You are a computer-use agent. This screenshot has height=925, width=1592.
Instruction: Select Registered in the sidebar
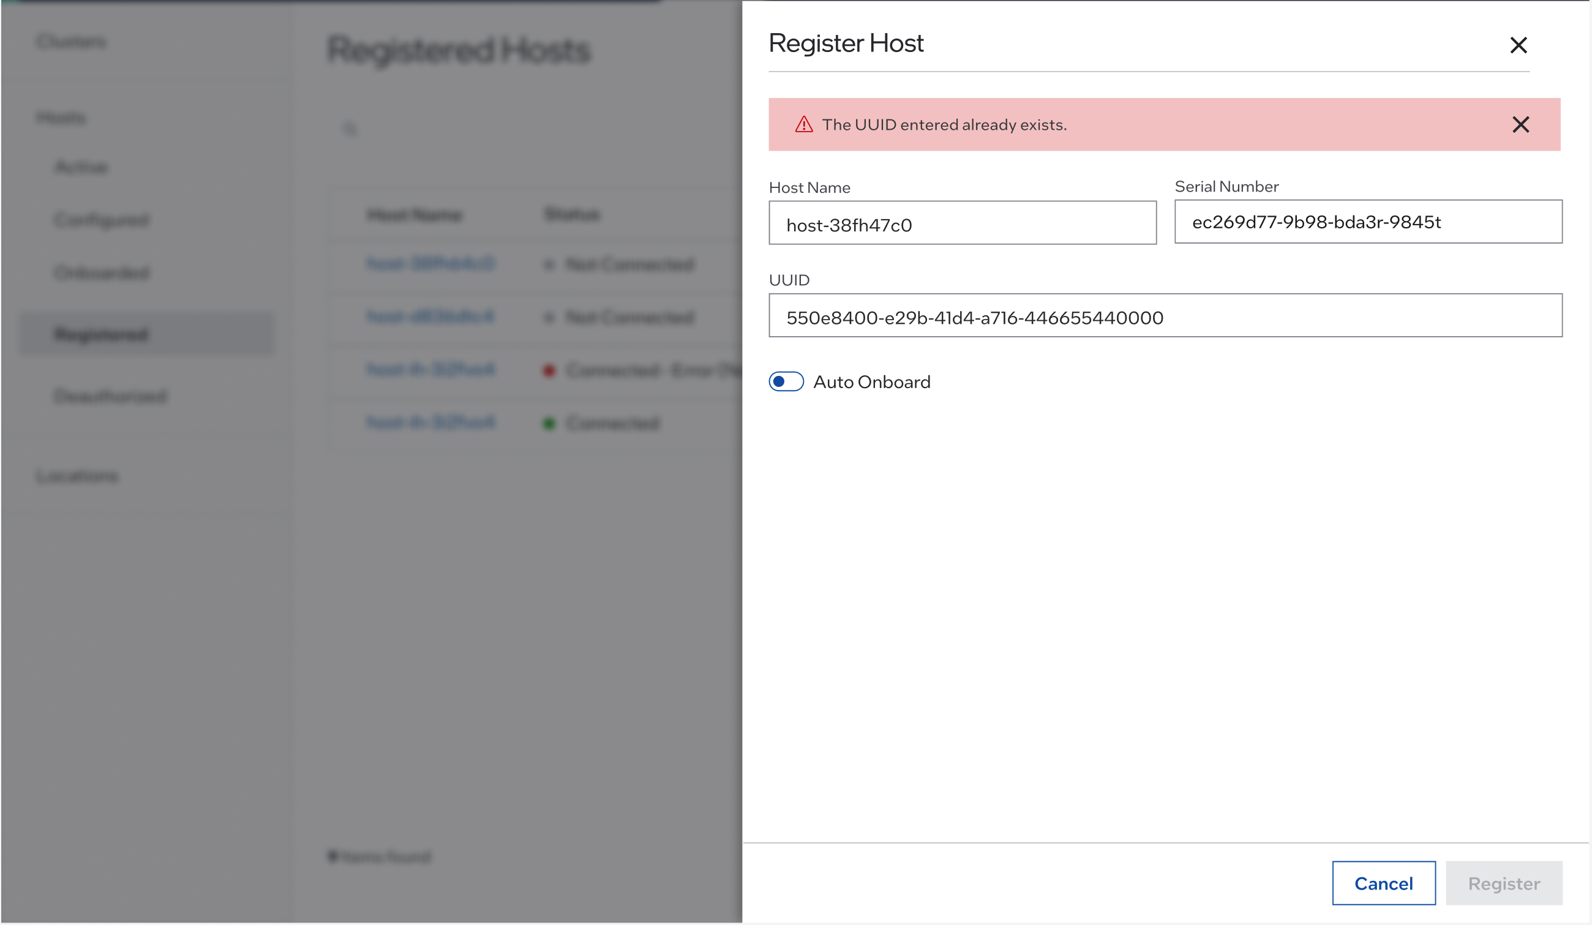[101, 334]
